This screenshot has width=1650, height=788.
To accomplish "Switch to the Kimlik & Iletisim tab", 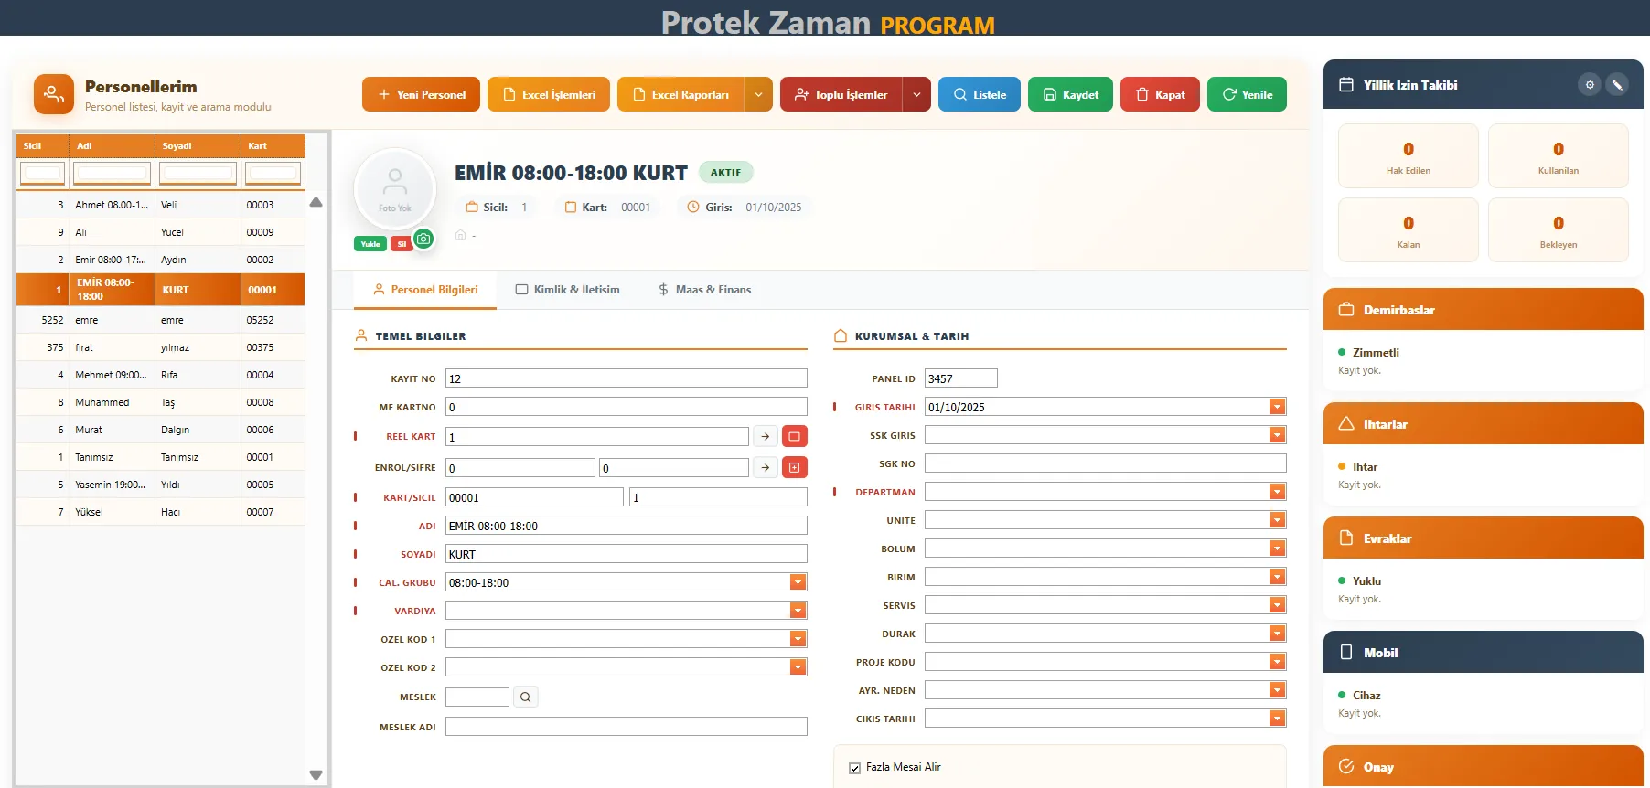I will 567,290.
